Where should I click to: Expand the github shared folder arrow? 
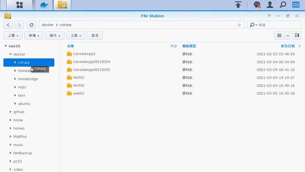click(x=10, y=112)
